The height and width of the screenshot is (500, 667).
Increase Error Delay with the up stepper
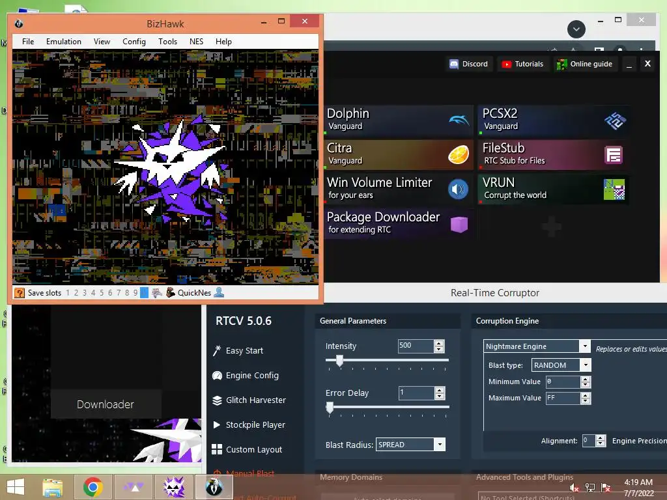(x=440, y=390)
